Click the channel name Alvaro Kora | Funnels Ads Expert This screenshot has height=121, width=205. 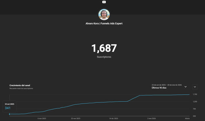(104, 23)
